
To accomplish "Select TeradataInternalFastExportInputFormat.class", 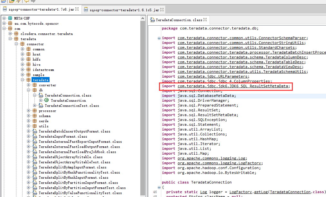I will 80,141.
